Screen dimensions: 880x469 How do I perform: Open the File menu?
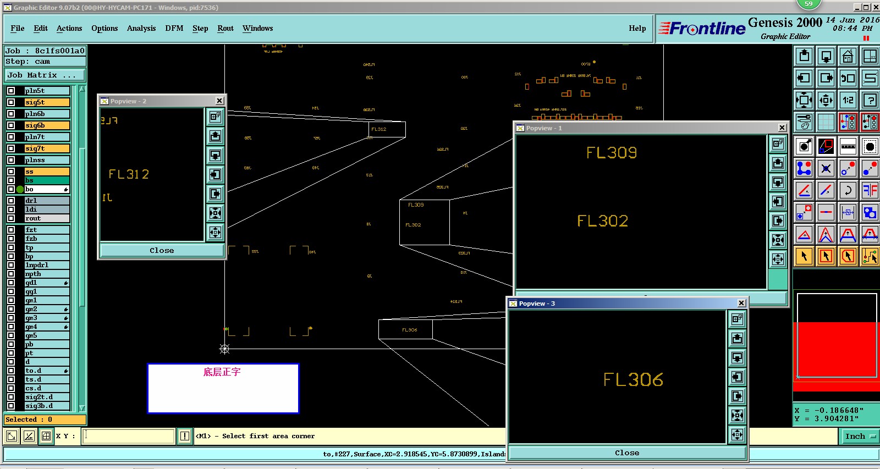click(18, 28)
